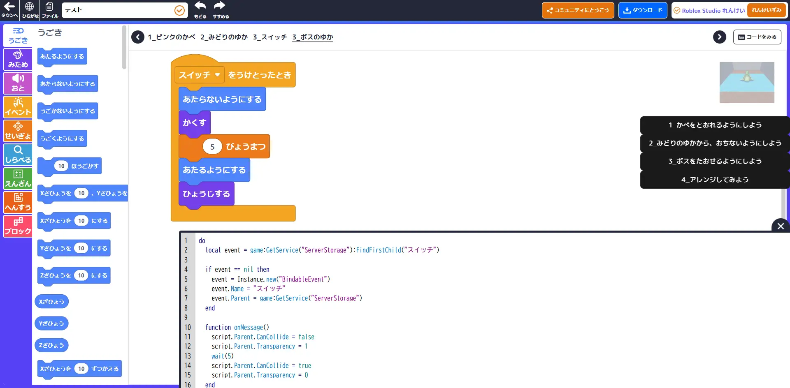This screenshot has height=388, width=790.
Task: Open the しらべる (sensing) category
Action: [18, 155]
